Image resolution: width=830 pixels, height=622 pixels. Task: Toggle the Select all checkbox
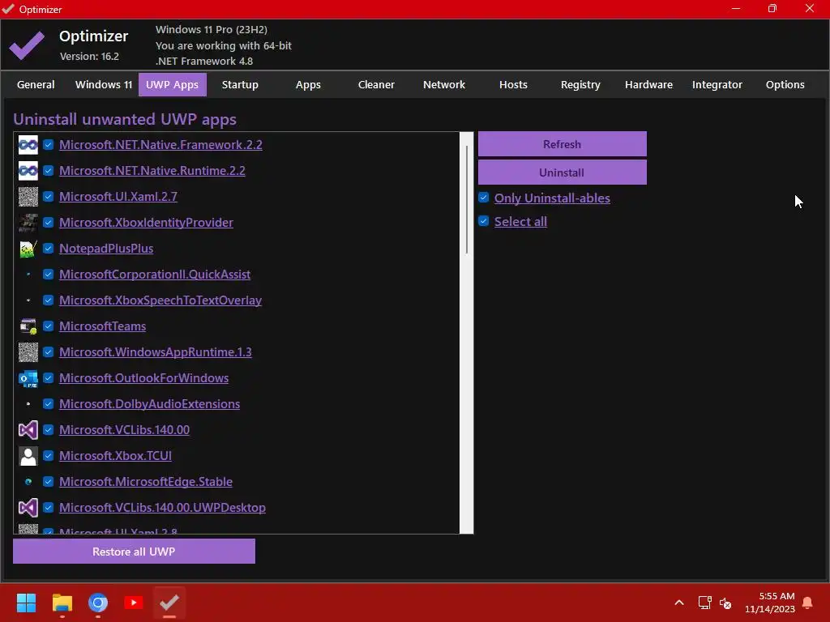pyautogui.click(x=483, y=220)
